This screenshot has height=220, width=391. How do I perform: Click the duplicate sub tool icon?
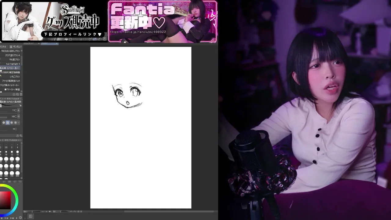click(17, 94)
